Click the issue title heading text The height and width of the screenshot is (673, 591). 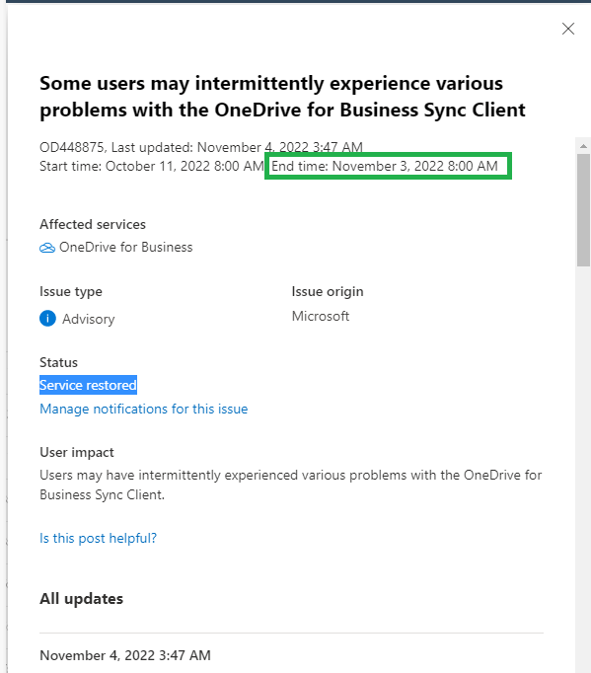click(x=282, y=97)
